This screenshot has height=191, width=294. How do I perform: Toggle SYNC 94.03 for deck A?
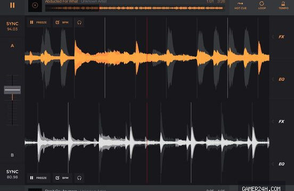tap(12, 26)
